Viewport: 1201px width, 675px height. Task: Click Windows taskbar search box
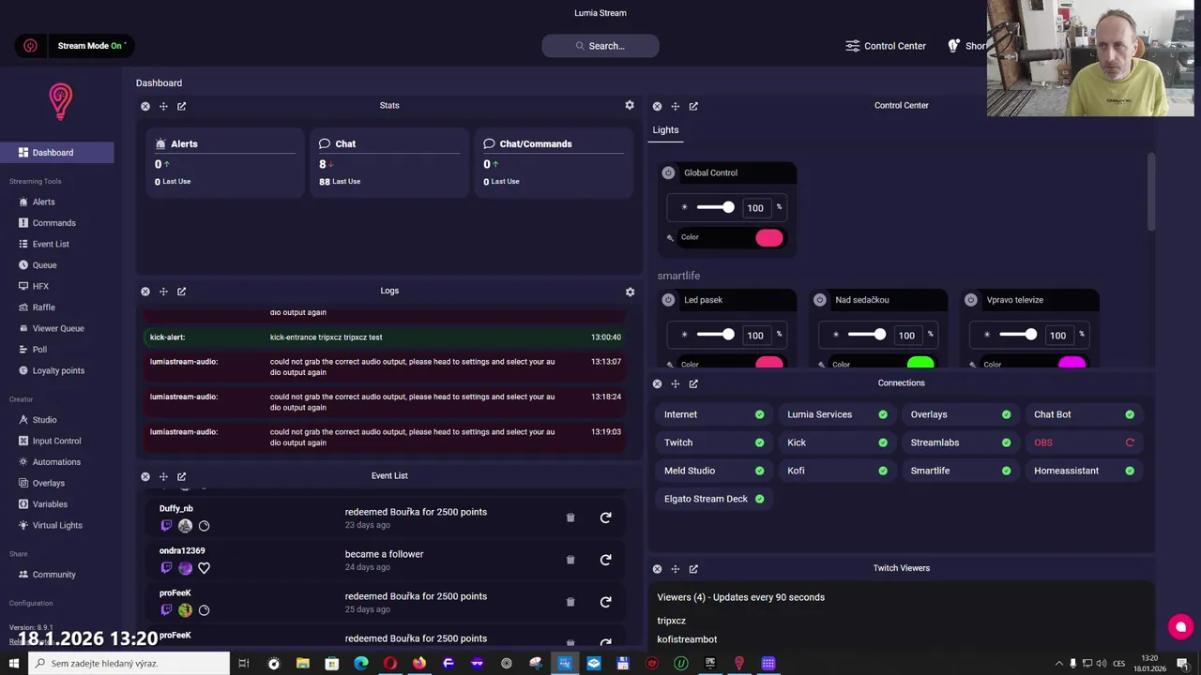[129, 664]
